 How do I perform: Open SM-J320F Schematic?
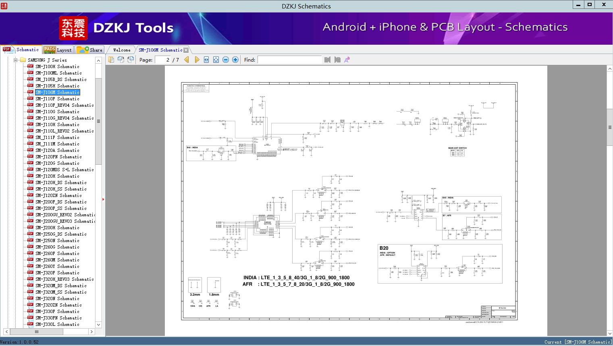pyautogui.click(x=57, y=273)
